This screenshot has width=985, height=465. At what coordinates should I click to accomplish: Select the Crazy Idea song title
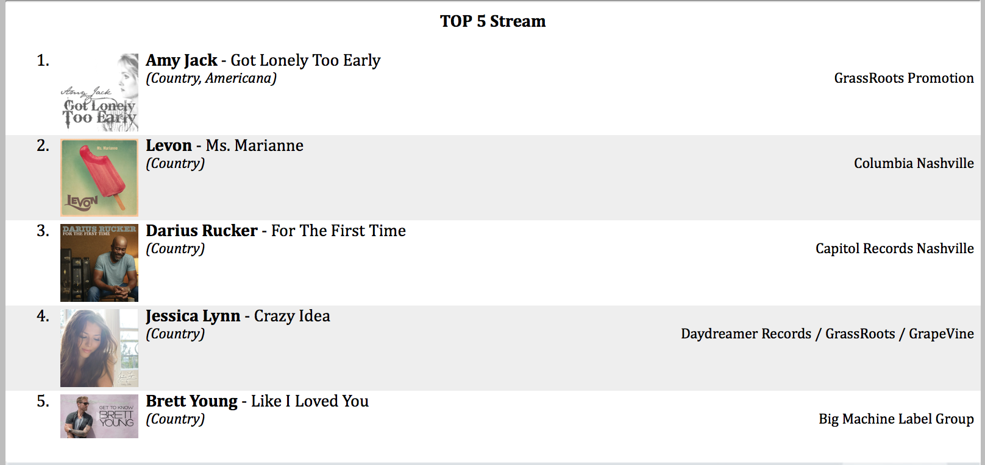coord(292,316)
